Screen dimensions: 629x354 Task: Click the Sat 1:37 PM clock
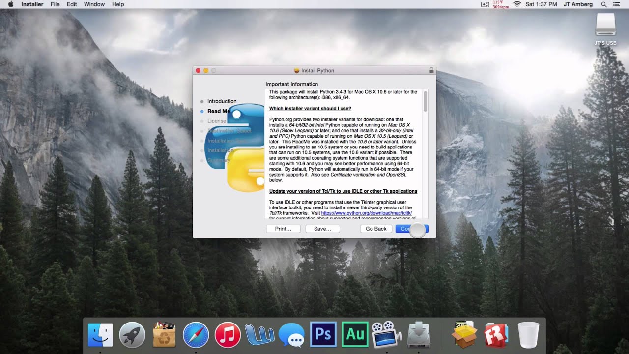pos(541,4)
